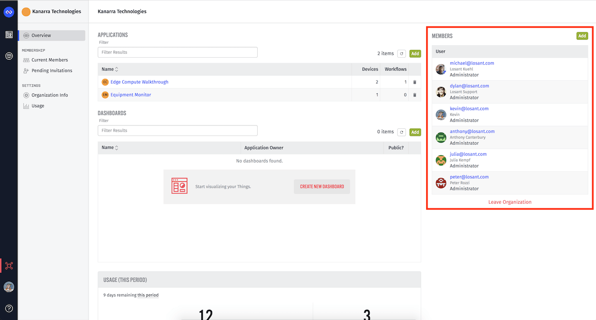Refresh the dashboards list
The width and height of the screenshot is (596, 320).
click(x=402, y=132)
